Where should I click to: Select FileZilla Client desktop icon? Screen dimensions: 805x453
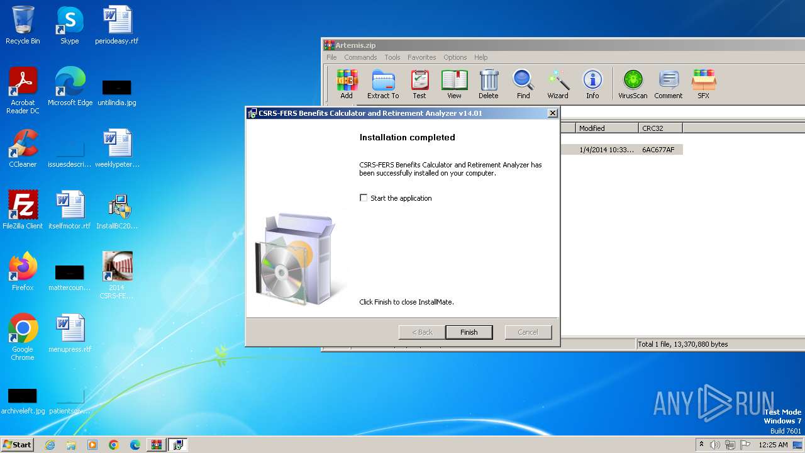[x=23, y=210]
